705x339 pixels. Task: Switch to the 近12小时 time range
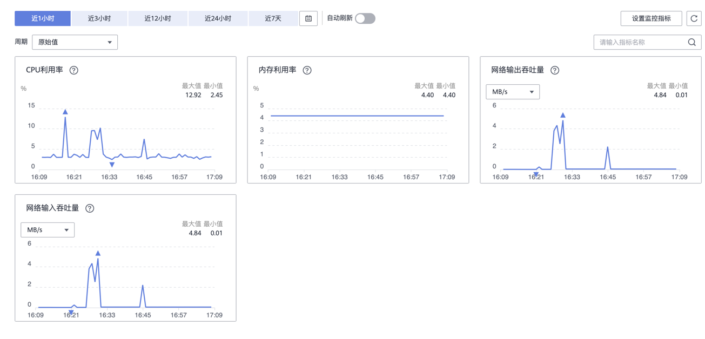point(158,18)
